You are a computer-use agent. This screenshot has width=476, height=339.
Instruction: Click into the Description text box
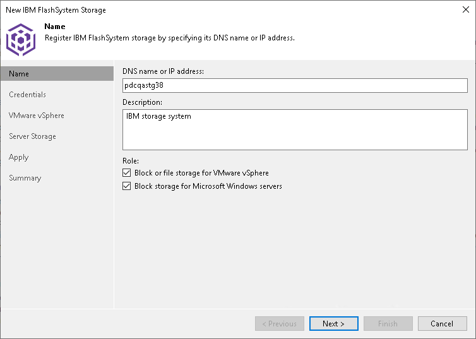pos(295,129)
